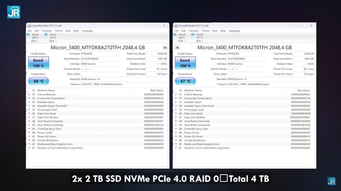Click the CrystalDiskInfo title icon in left window
Screen dimensions: 341x191
[x=29, y=26]
